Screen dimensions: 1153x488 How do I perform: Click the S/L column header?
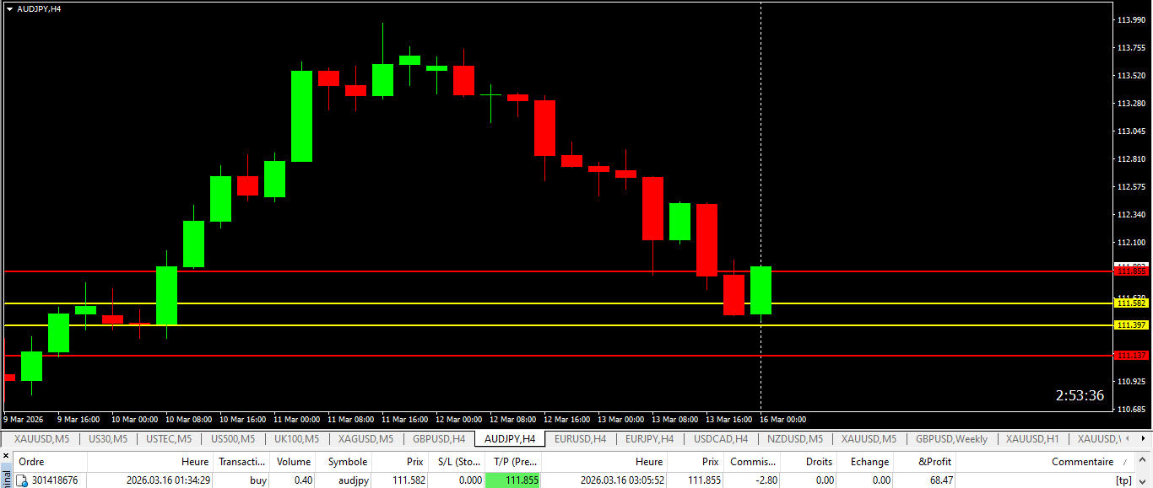(x=457, y=462)
